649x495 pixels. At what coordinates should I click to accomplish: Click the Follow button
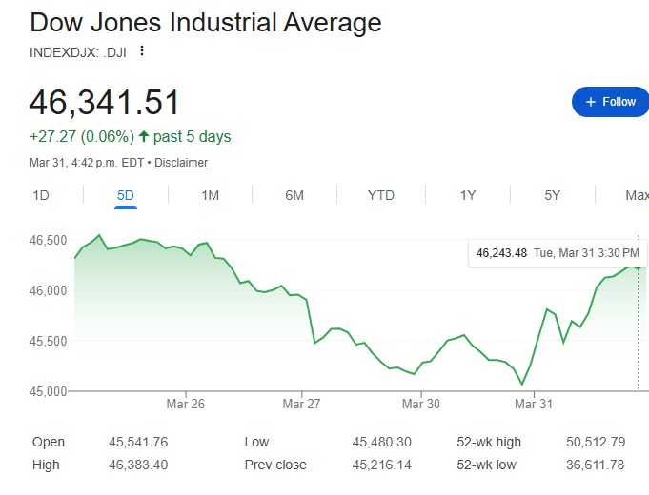610,102
